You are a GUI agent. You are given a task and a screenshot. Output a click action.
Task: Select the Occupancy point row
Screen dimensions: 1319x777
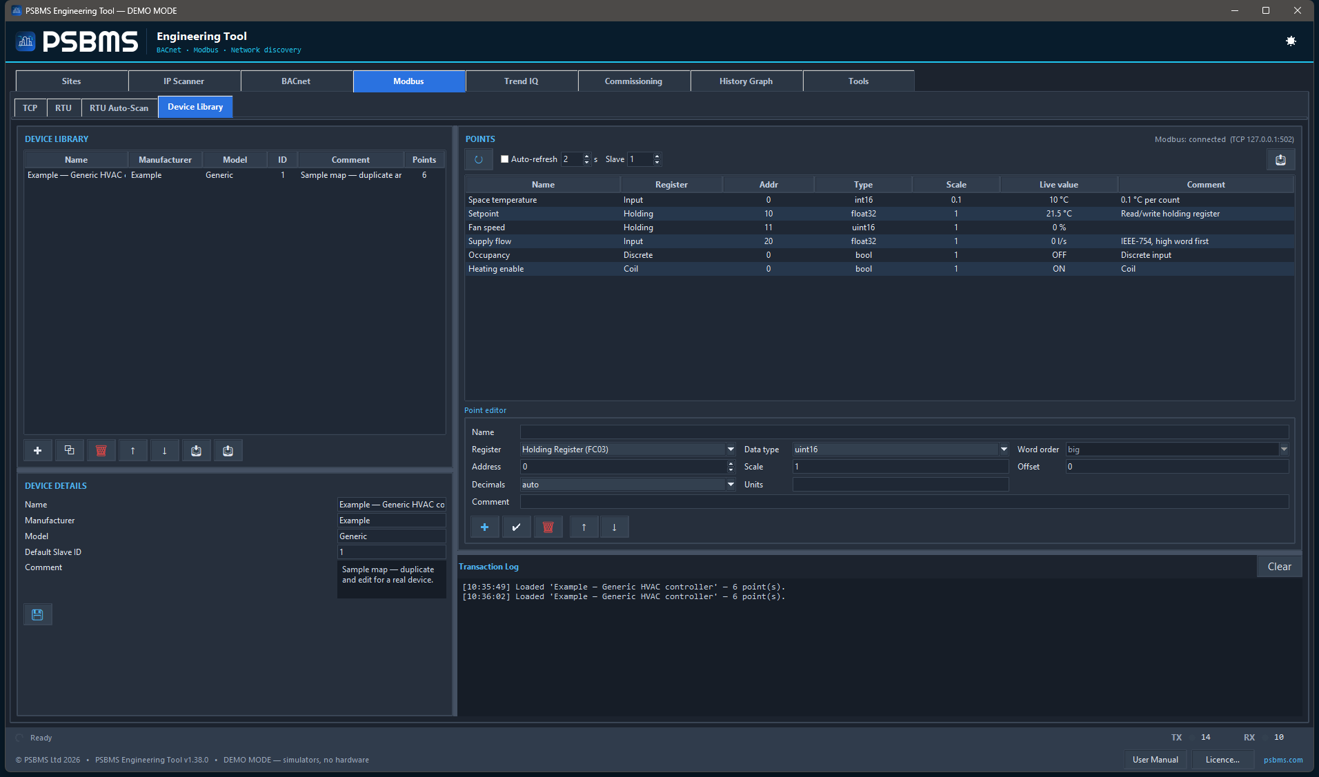click(880, 255)
